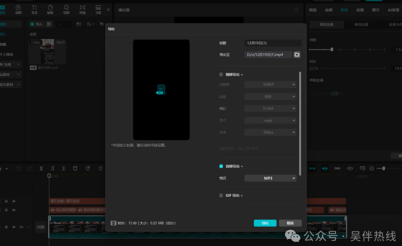Show more media tool tabs via double-chevron
The width and height of the screenshot is (402, 246).
pos(108,10)
